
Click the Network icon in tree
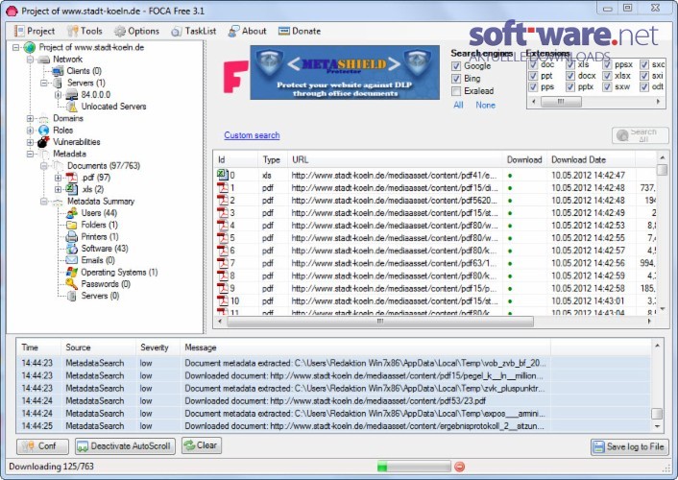pos(43,60)
